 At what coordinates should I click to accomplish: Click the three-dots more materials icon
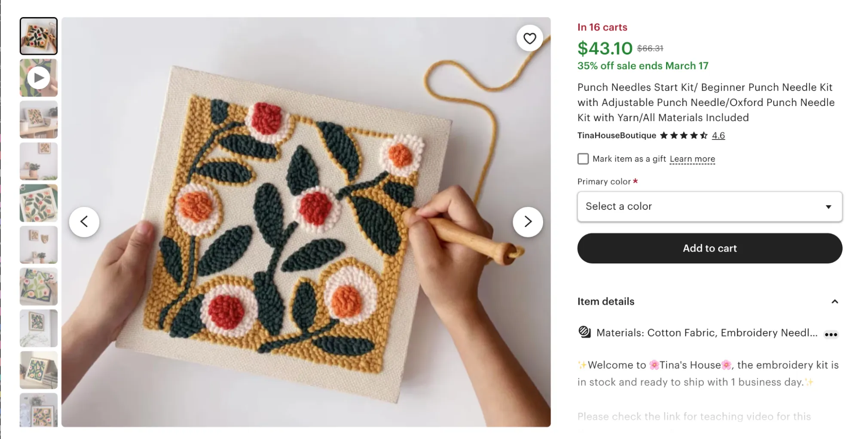coord(831,334)
